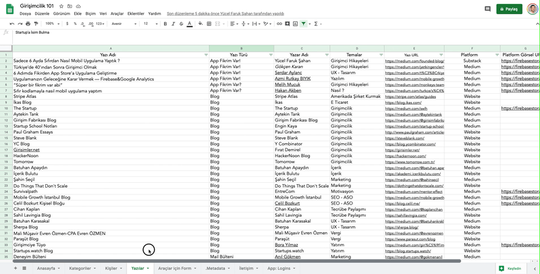
Task: Click the horizontal scrollbar
Action: [237, 261]
